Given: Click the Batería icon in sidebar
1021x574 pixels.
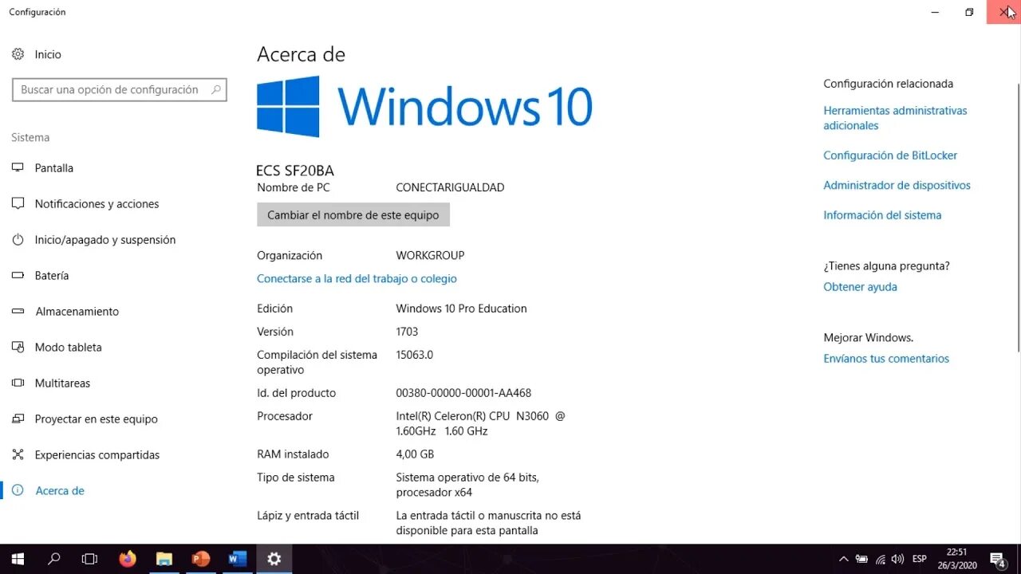Looking at the screenshot, I should point(18,276).
